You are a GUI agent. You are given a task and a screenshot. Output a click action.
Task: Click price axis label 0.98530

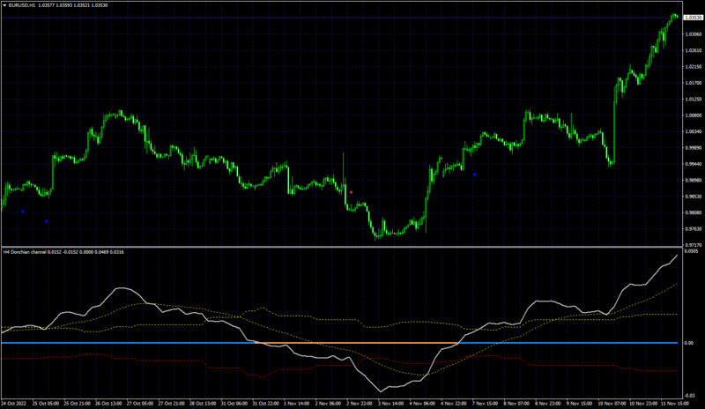693,197
